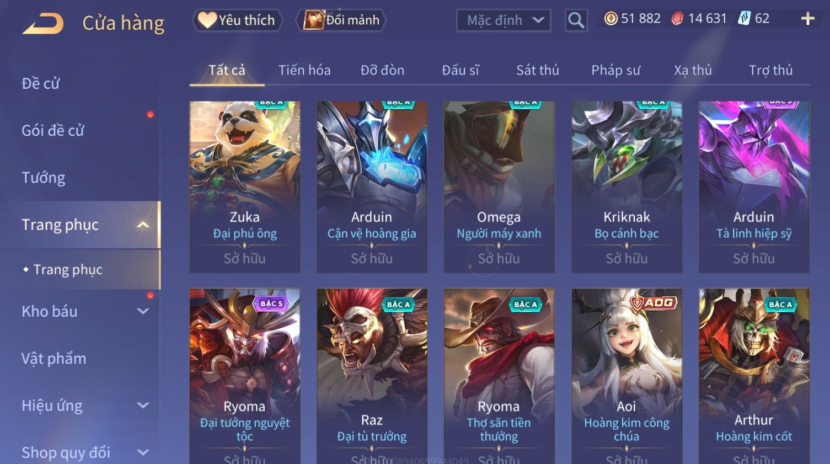The height and width of the screenshot is (464, 830).
Task: Open Tướng in the sidebar
Action: (x=44, y=178)
